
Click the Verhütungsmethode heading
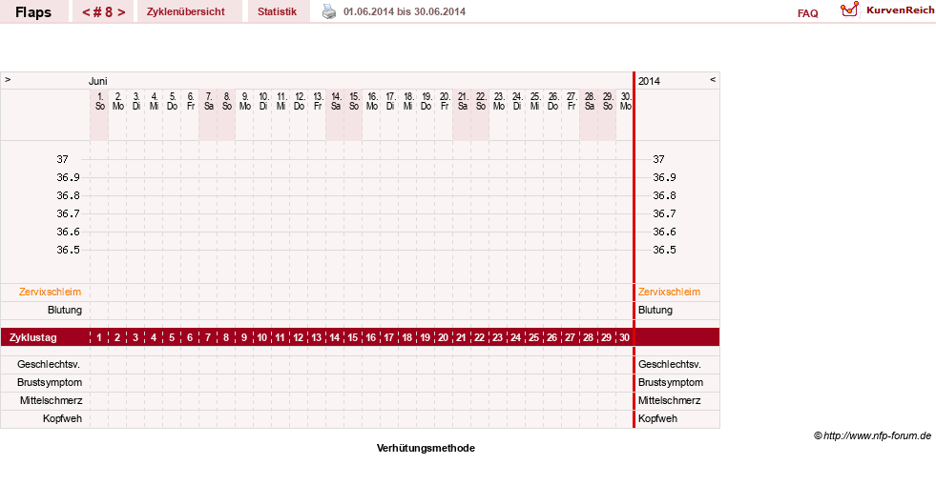coord(426,448)
